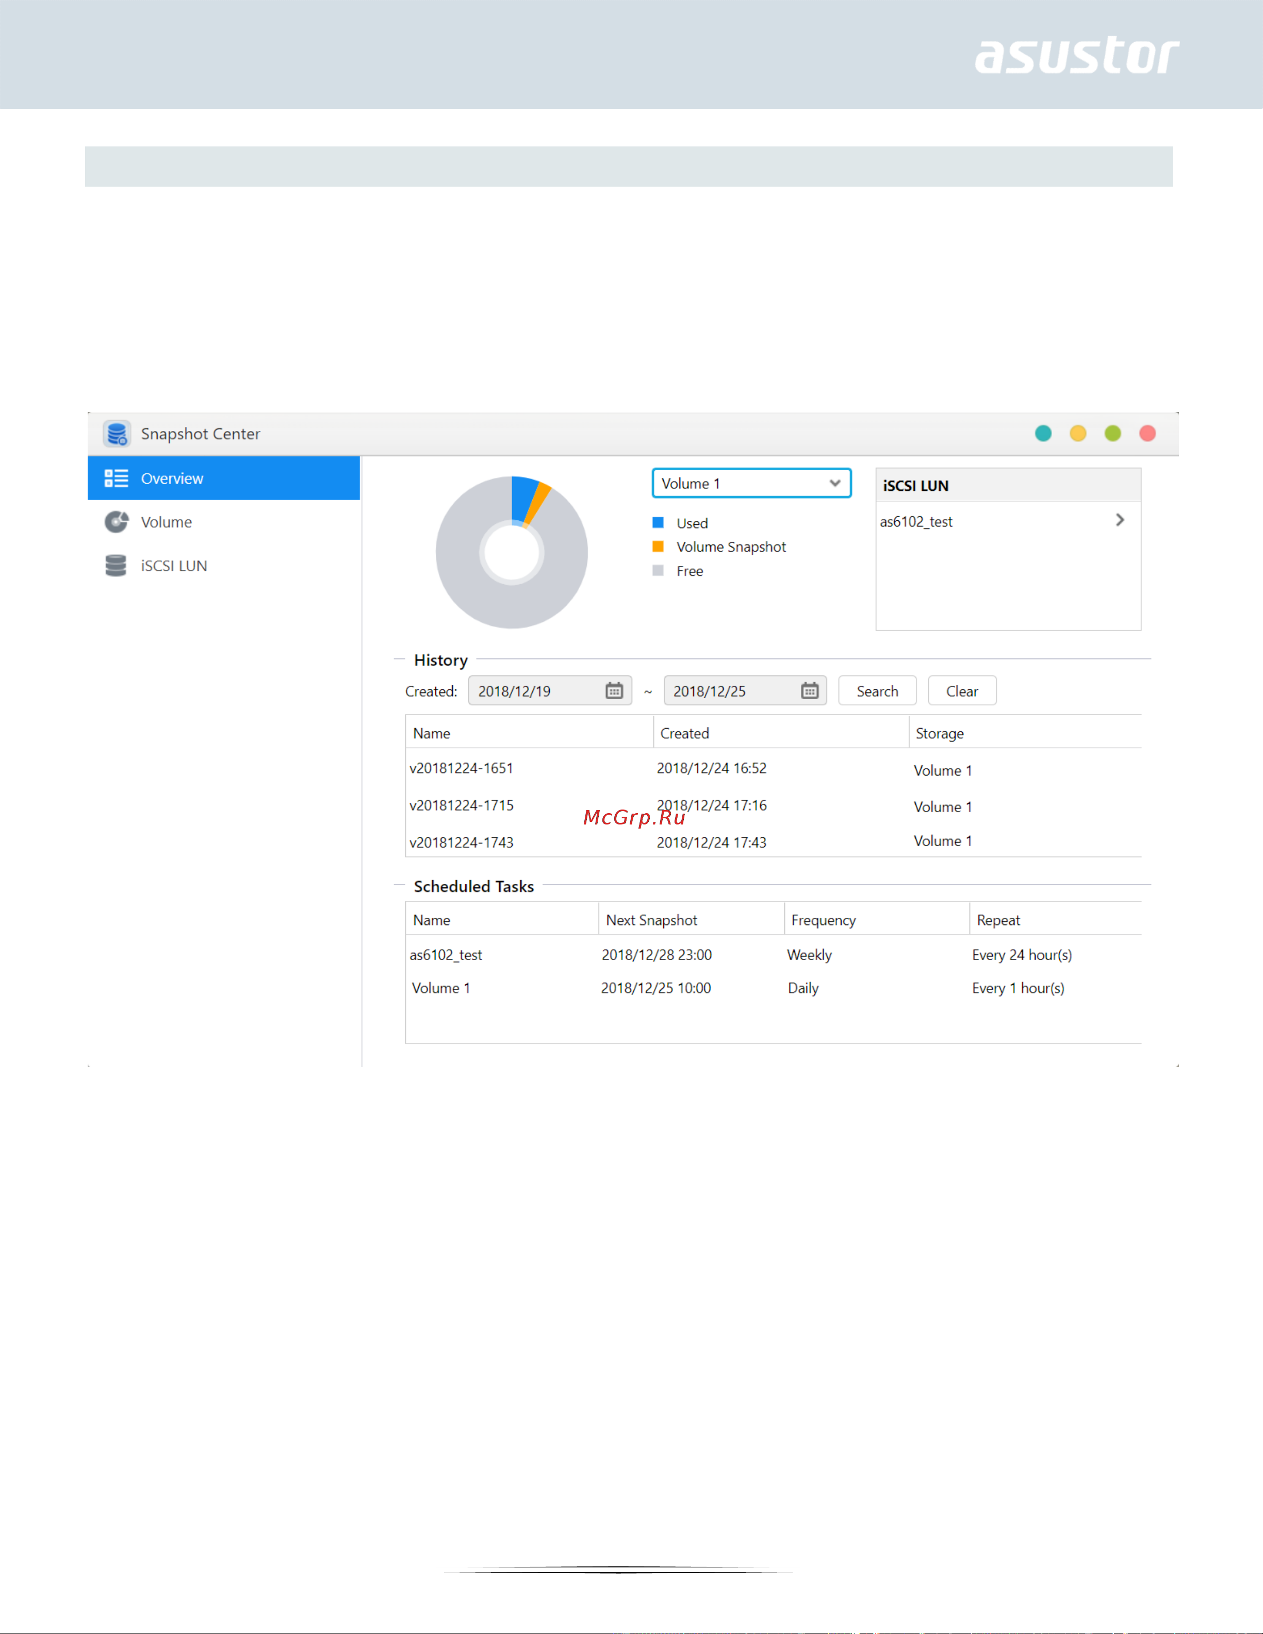Click the teal window control button

click(1043, 433)
